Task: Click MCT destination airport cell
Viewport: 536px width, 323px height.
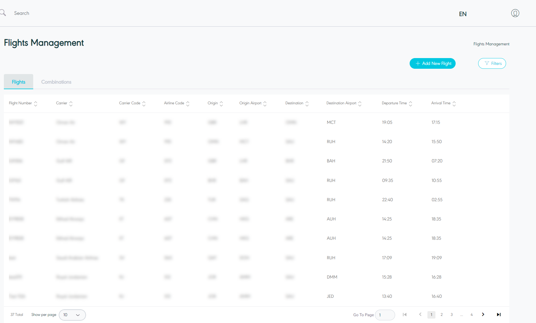Action: pyautogui.click(x=331, y=122)
